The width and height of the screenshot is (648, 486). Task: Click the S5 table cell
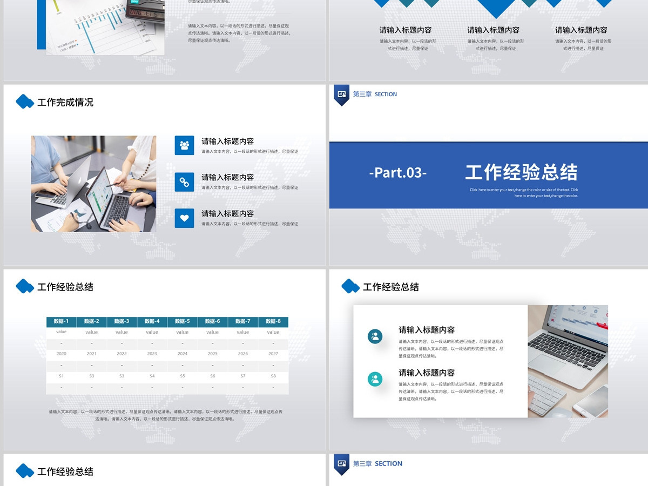[183, 376]
